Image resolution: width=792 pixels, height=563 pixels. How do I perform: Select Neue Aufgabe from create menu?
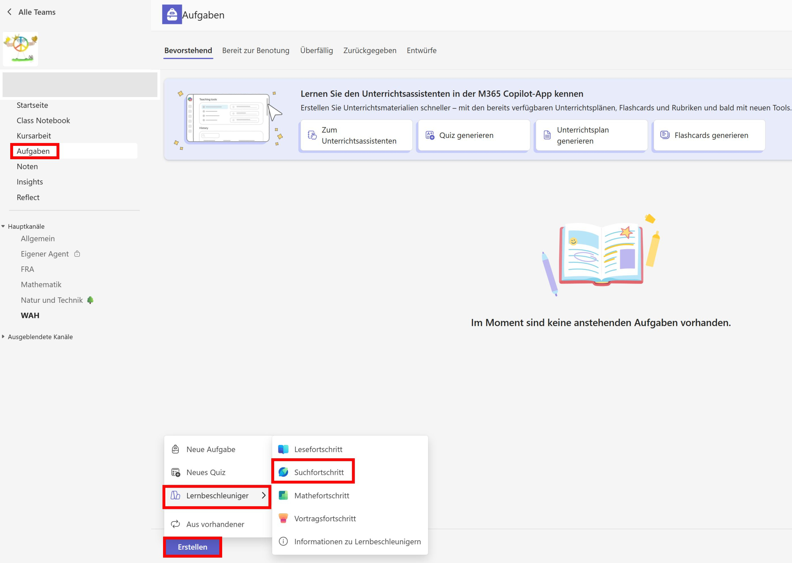[x=210, y=449]
